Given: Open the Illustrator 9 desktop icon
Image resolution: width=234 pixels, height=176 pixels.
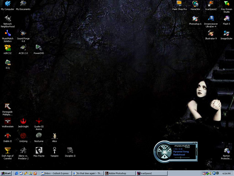Looking at the screenshot, I should click(211, 35).
